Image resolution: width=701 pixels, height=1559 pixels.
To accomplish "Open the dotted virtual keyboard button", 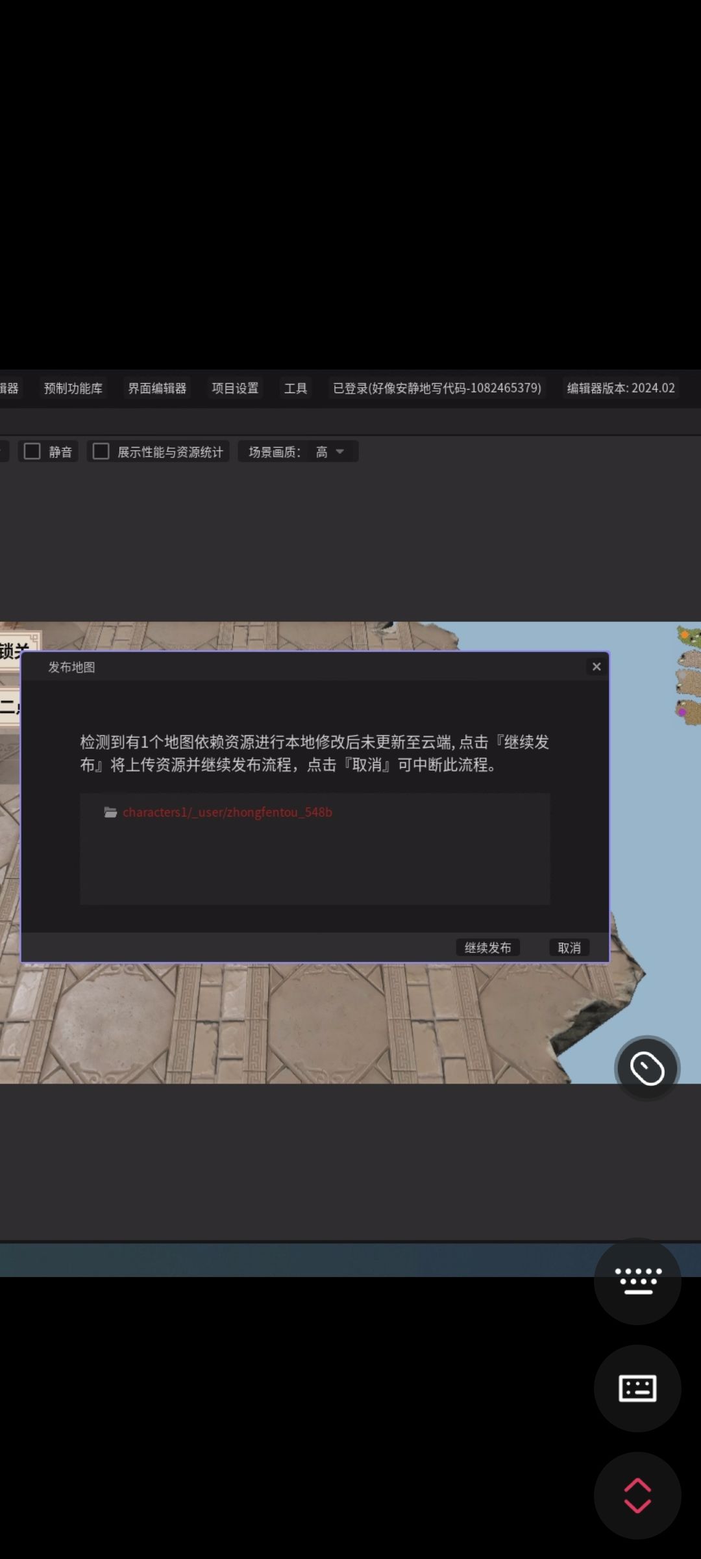I will 637,1280.
